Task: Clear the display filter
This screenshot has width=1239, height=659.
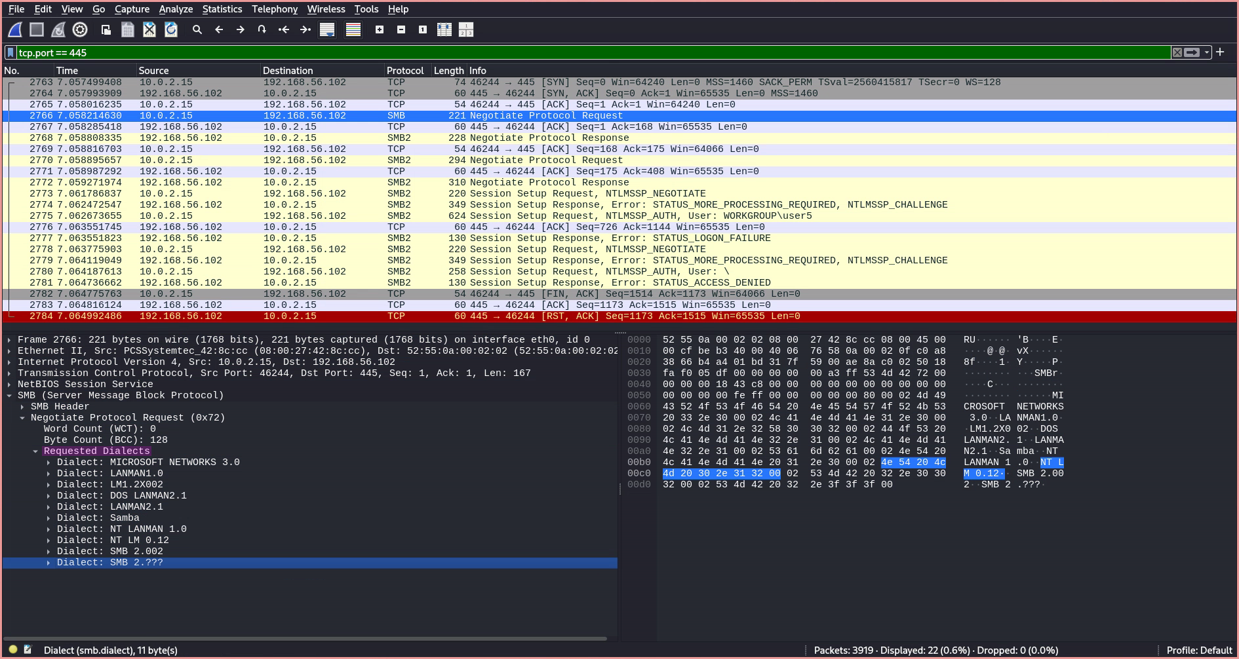Action: [x=1177, y=52]
